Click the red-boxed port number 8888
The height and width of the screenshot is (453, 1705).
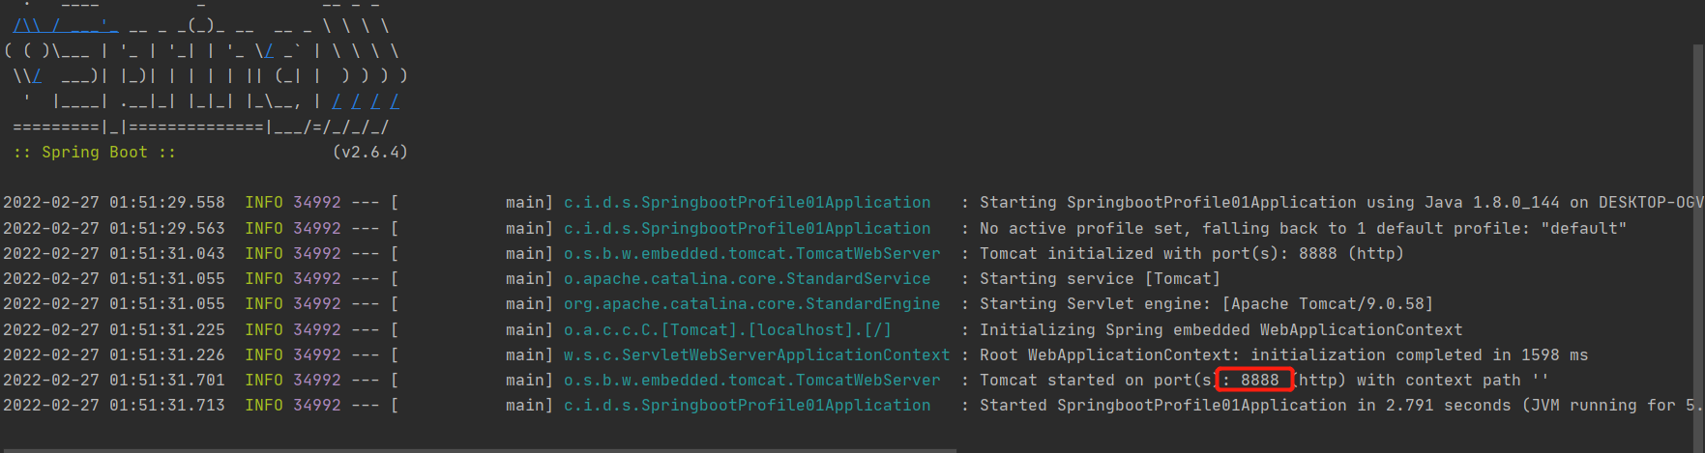coord(1259,380)
